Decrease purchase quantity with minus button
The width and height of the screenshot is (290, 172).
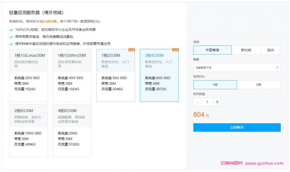click(x=198, y=102)
